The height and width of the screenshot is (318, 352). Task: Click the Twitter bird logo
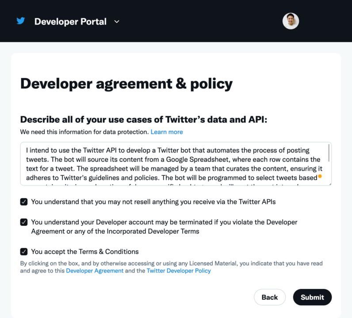coord(21,21)
